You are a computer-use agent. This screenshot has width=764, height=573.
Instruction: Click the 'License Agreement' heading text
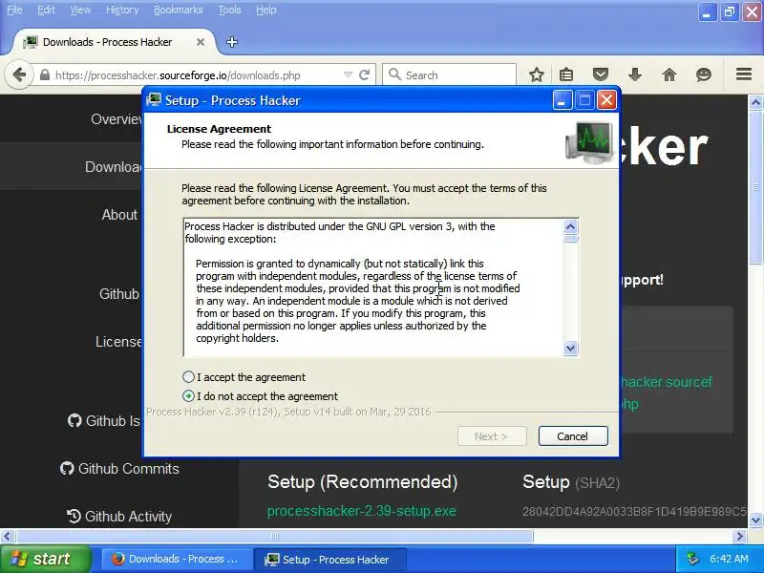pyautogui.click(x=219, y=129)
